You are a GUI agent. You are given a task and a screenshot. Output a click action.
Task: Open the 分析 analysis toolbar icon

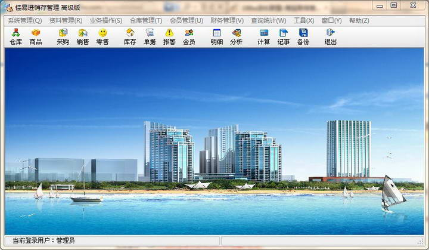point(237,37)
